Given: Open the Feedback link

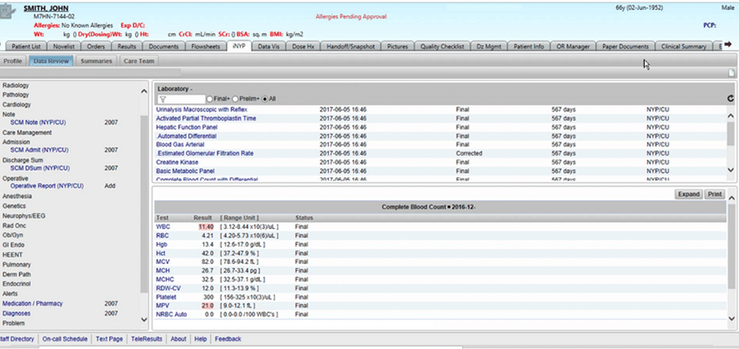Looking at the screenshot, I should point(228,339).
